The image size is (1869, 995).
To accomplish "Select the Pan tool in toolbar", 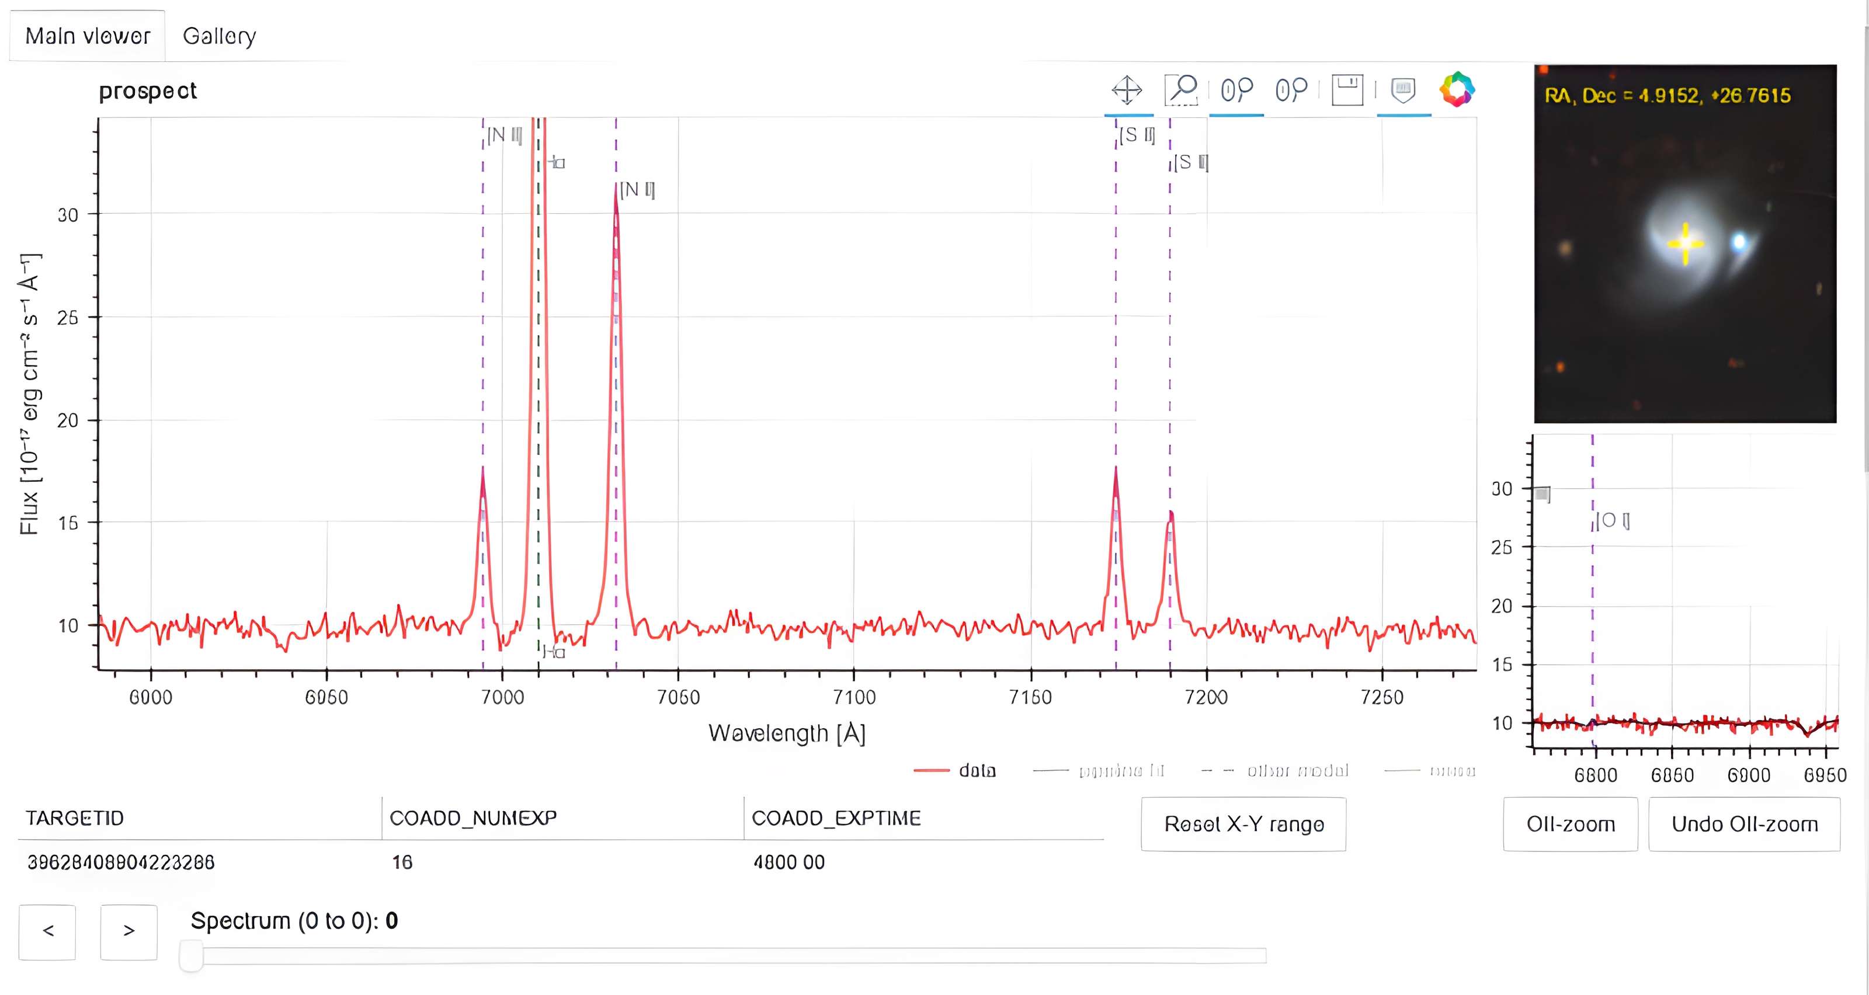I will tap(1127, 91).
